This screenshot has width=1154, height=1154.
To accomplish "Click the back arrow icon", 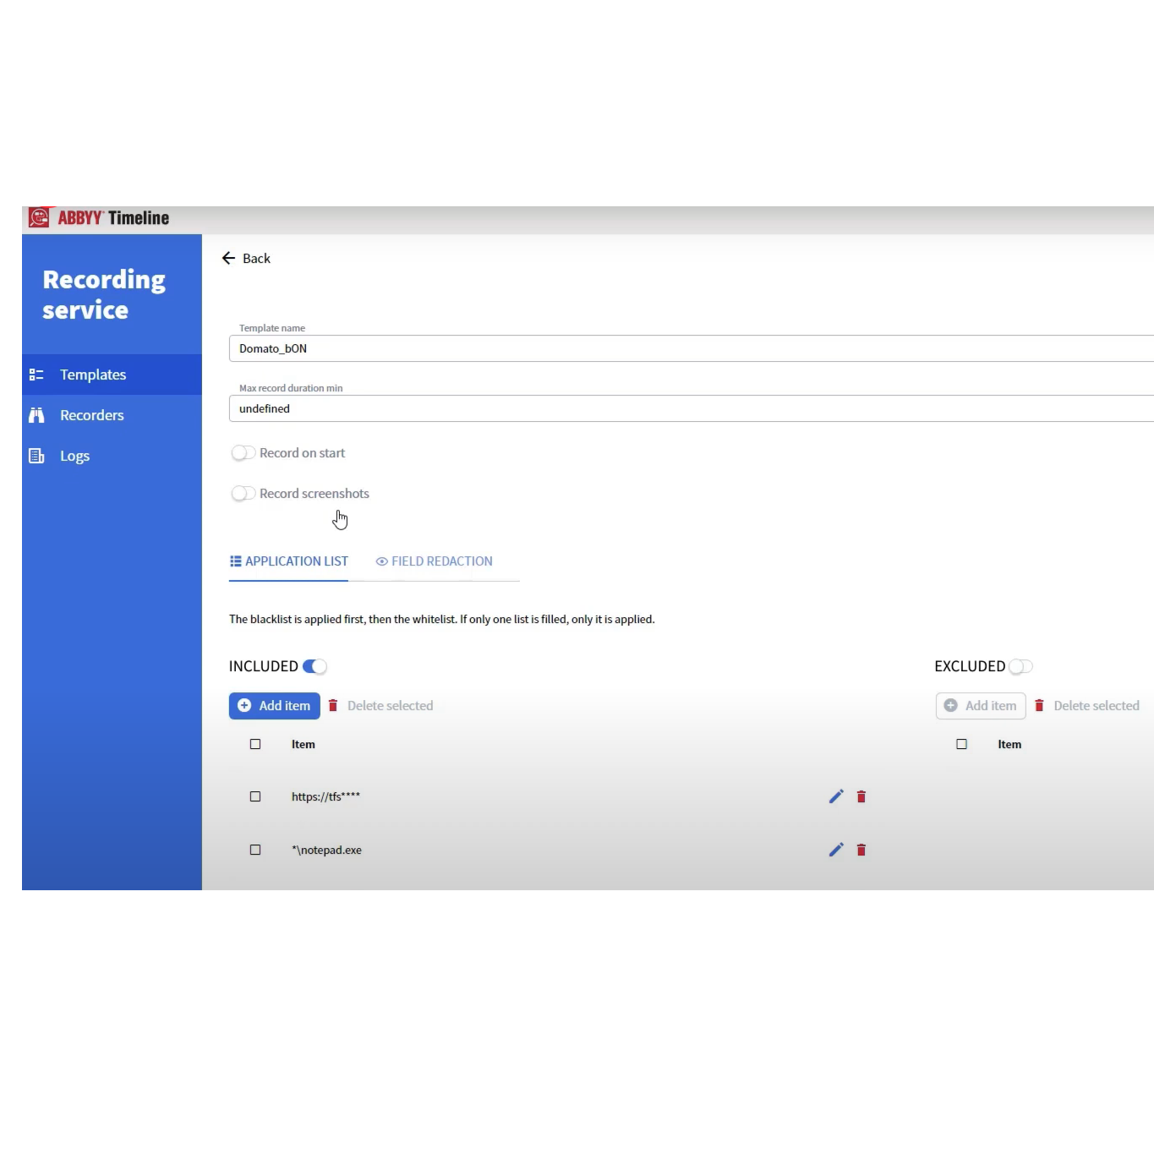I will click(x=228, y=259).
